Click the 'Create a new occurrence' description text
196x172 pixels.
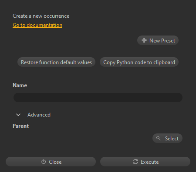(41, 16)
